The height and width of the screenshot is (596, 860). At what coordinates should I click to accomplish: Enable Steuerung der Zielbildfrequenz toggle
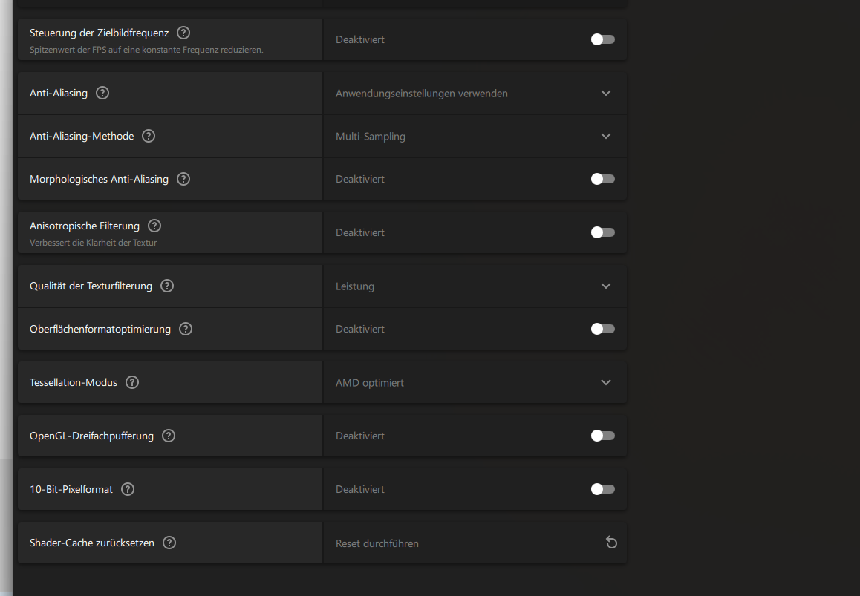[602, 39]
